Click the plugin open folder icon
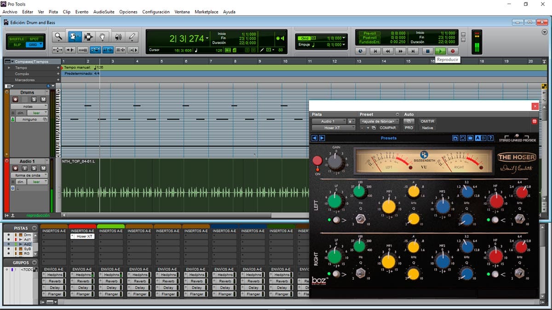552x310 pixels. (x=470, y=138)
